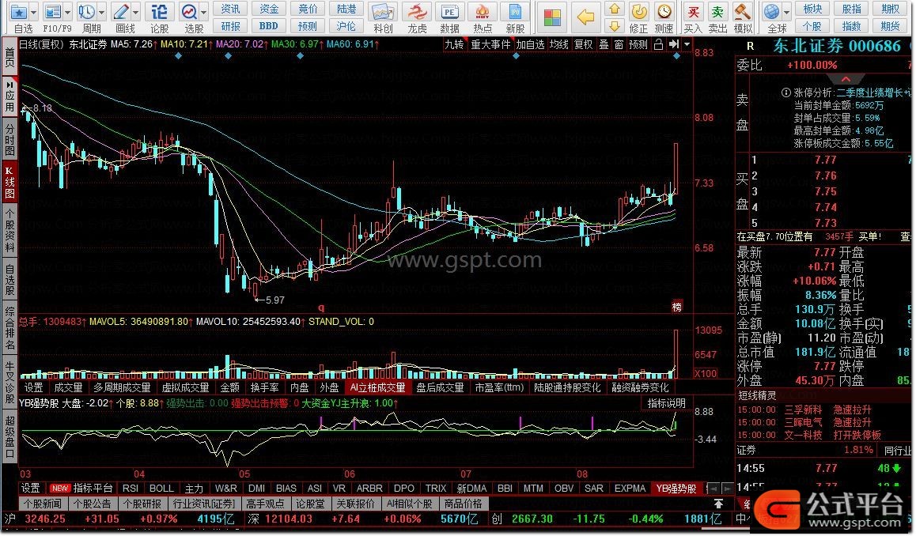The image size is (916, 536).
Task: Open the 模拟 simulated trading gavel icon
Action: click(x=743, y=12)
